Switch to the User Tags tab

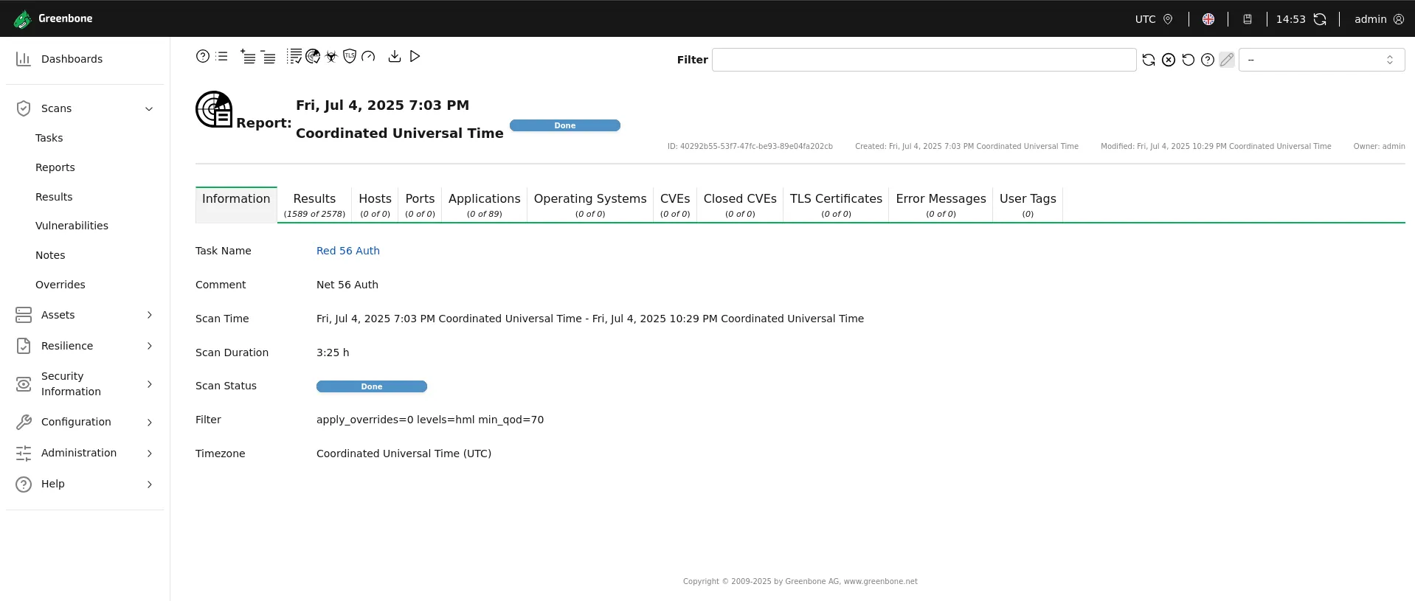tap(1028, 204)
